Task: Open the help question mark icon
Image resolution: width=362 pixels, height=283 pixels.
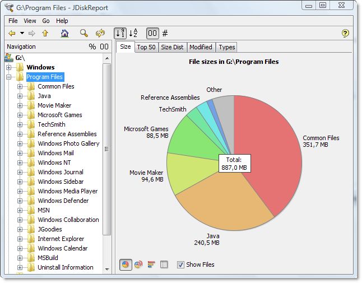Action: click(345, 34)
